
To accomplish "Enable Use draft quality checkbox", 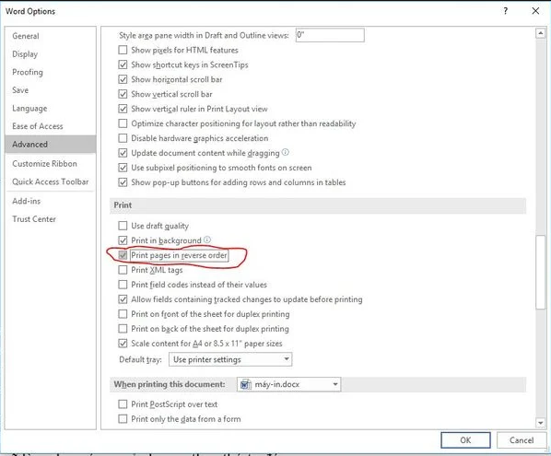I will point(123,226).
